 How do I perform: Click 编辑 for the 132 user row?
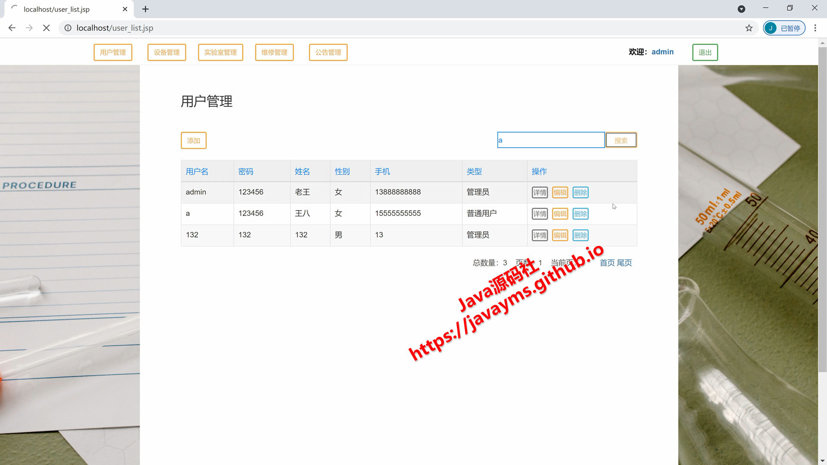(560, 235)
